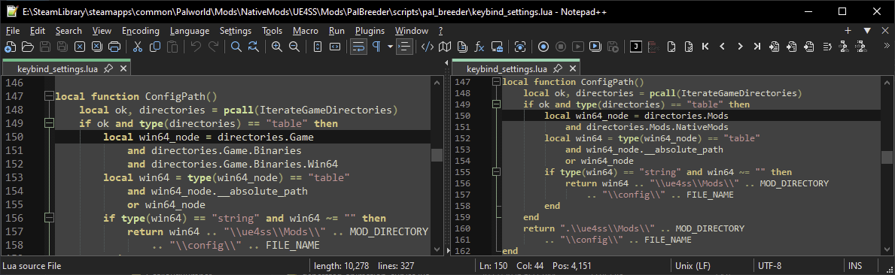This screenshot has width=895, height=275.
Task: Open Find with the magnifier icon
Action: tap(236, 47)
